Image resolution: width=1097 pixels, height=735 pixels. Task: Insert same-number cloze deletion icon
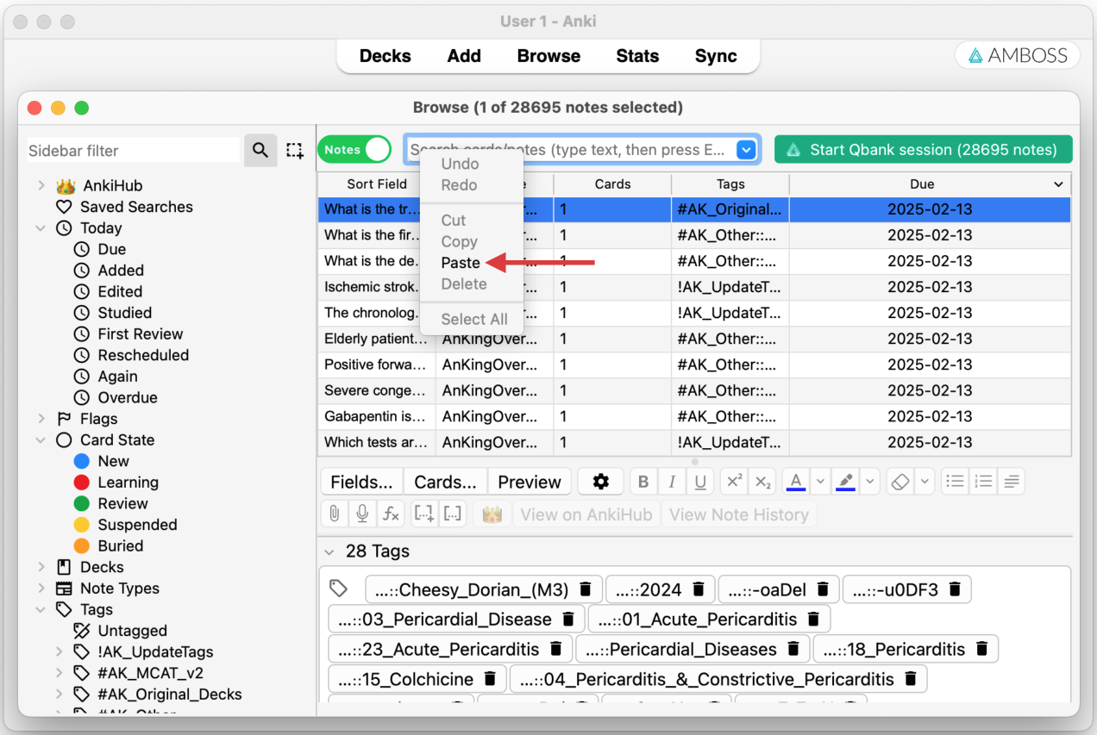pos(453,514)
